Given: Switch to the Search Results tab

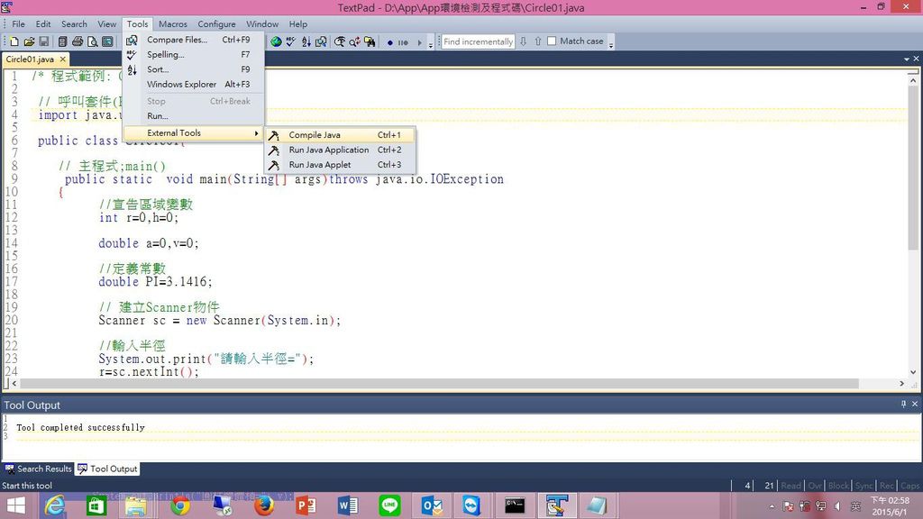Looking at the screenshot, I should point(38,469).
